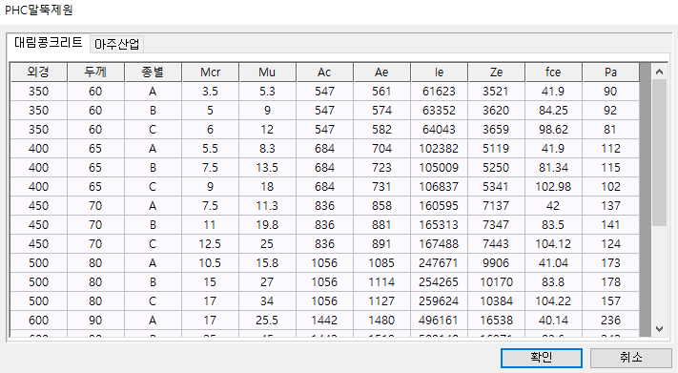Click the Ze cell 3521

[x=497, y=92]
